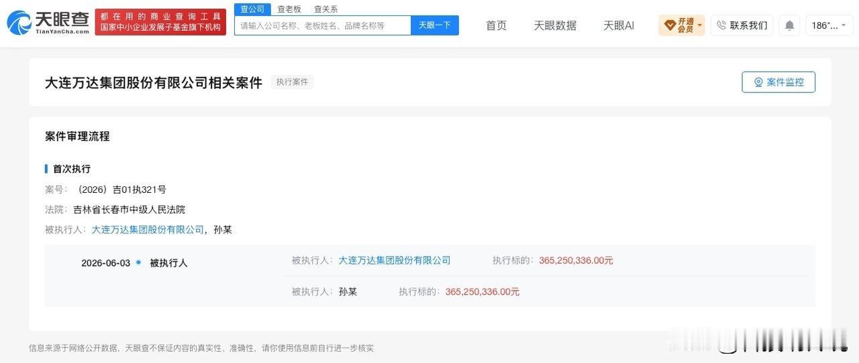Image resolution: width=859 pixels, height=363 pixels.
Task: Click the 天眼一下 search button
Action: tap(435, 25)
